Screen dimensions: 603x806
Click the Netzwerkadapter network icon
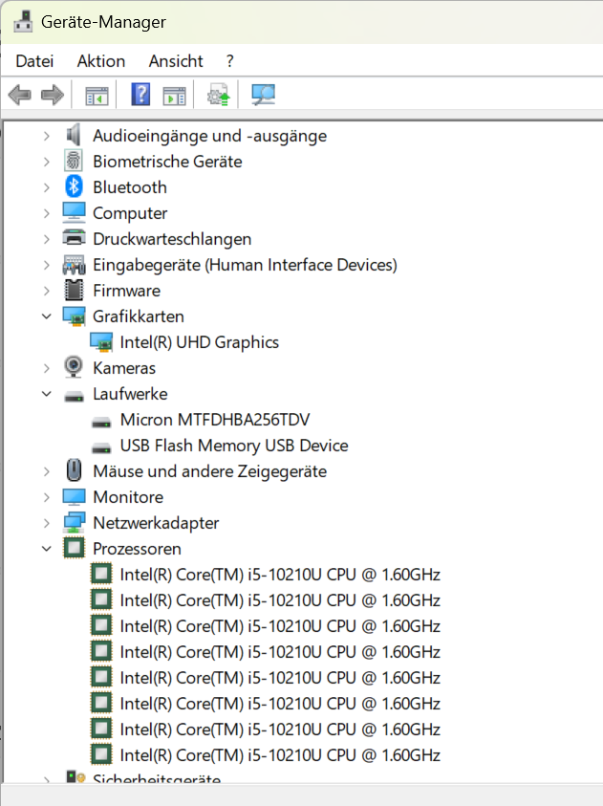(x=74, y=523)
